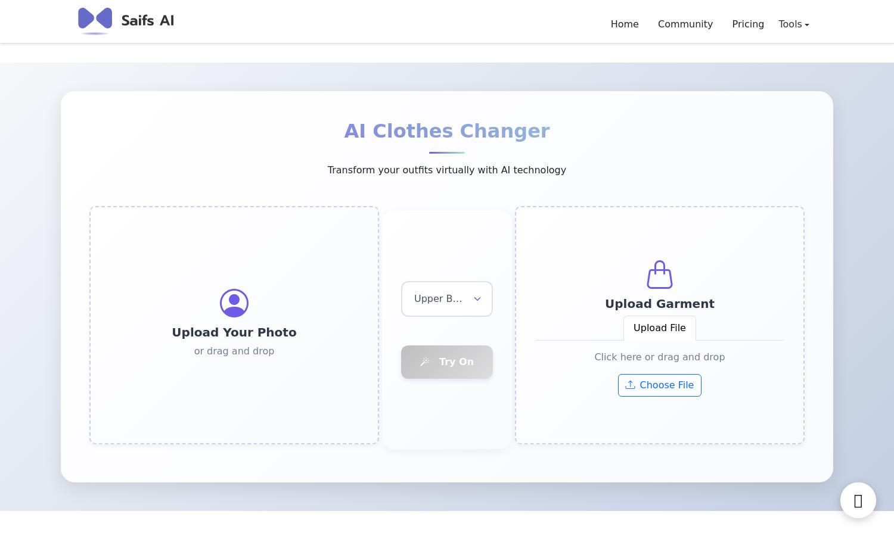Click the shopping bag garment icon
Screen dimensions: 894x536
660,275
